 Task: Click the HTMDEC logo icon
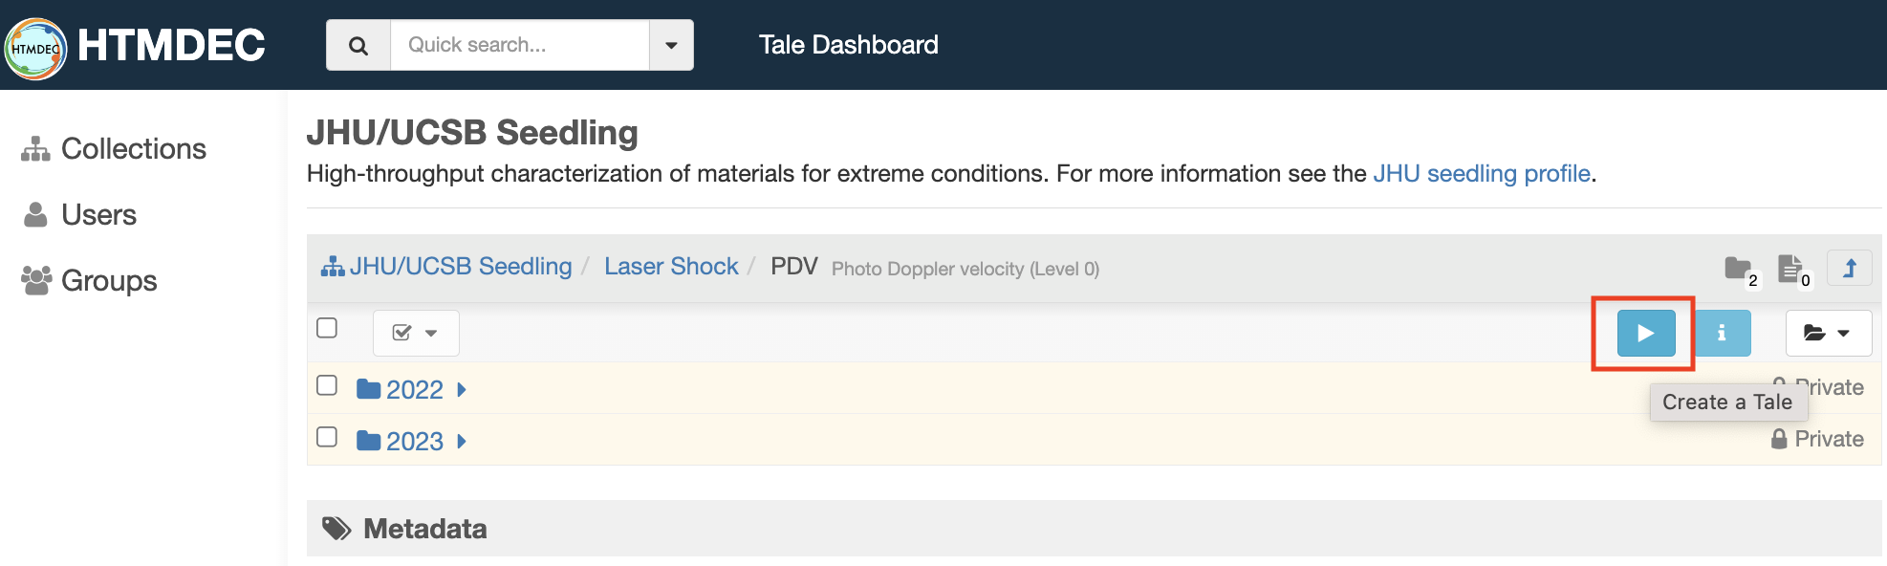tap(35, 46)
